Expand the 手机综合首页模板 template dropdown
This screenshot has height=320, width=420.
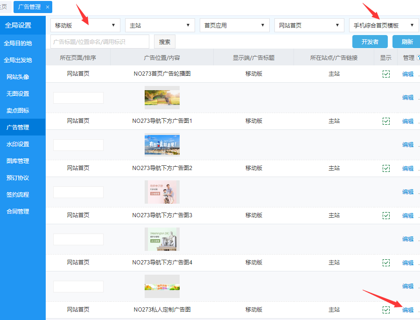click(384, 25)
